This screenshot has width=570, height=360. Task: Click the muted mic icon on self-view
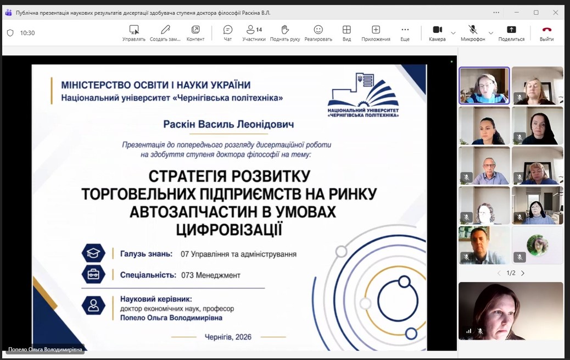(480, 331)
